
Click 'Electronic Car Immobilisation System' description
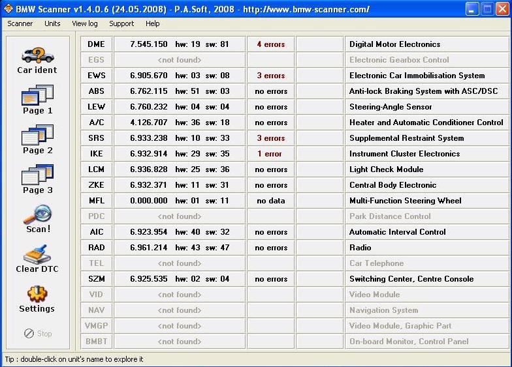(417, 76)
